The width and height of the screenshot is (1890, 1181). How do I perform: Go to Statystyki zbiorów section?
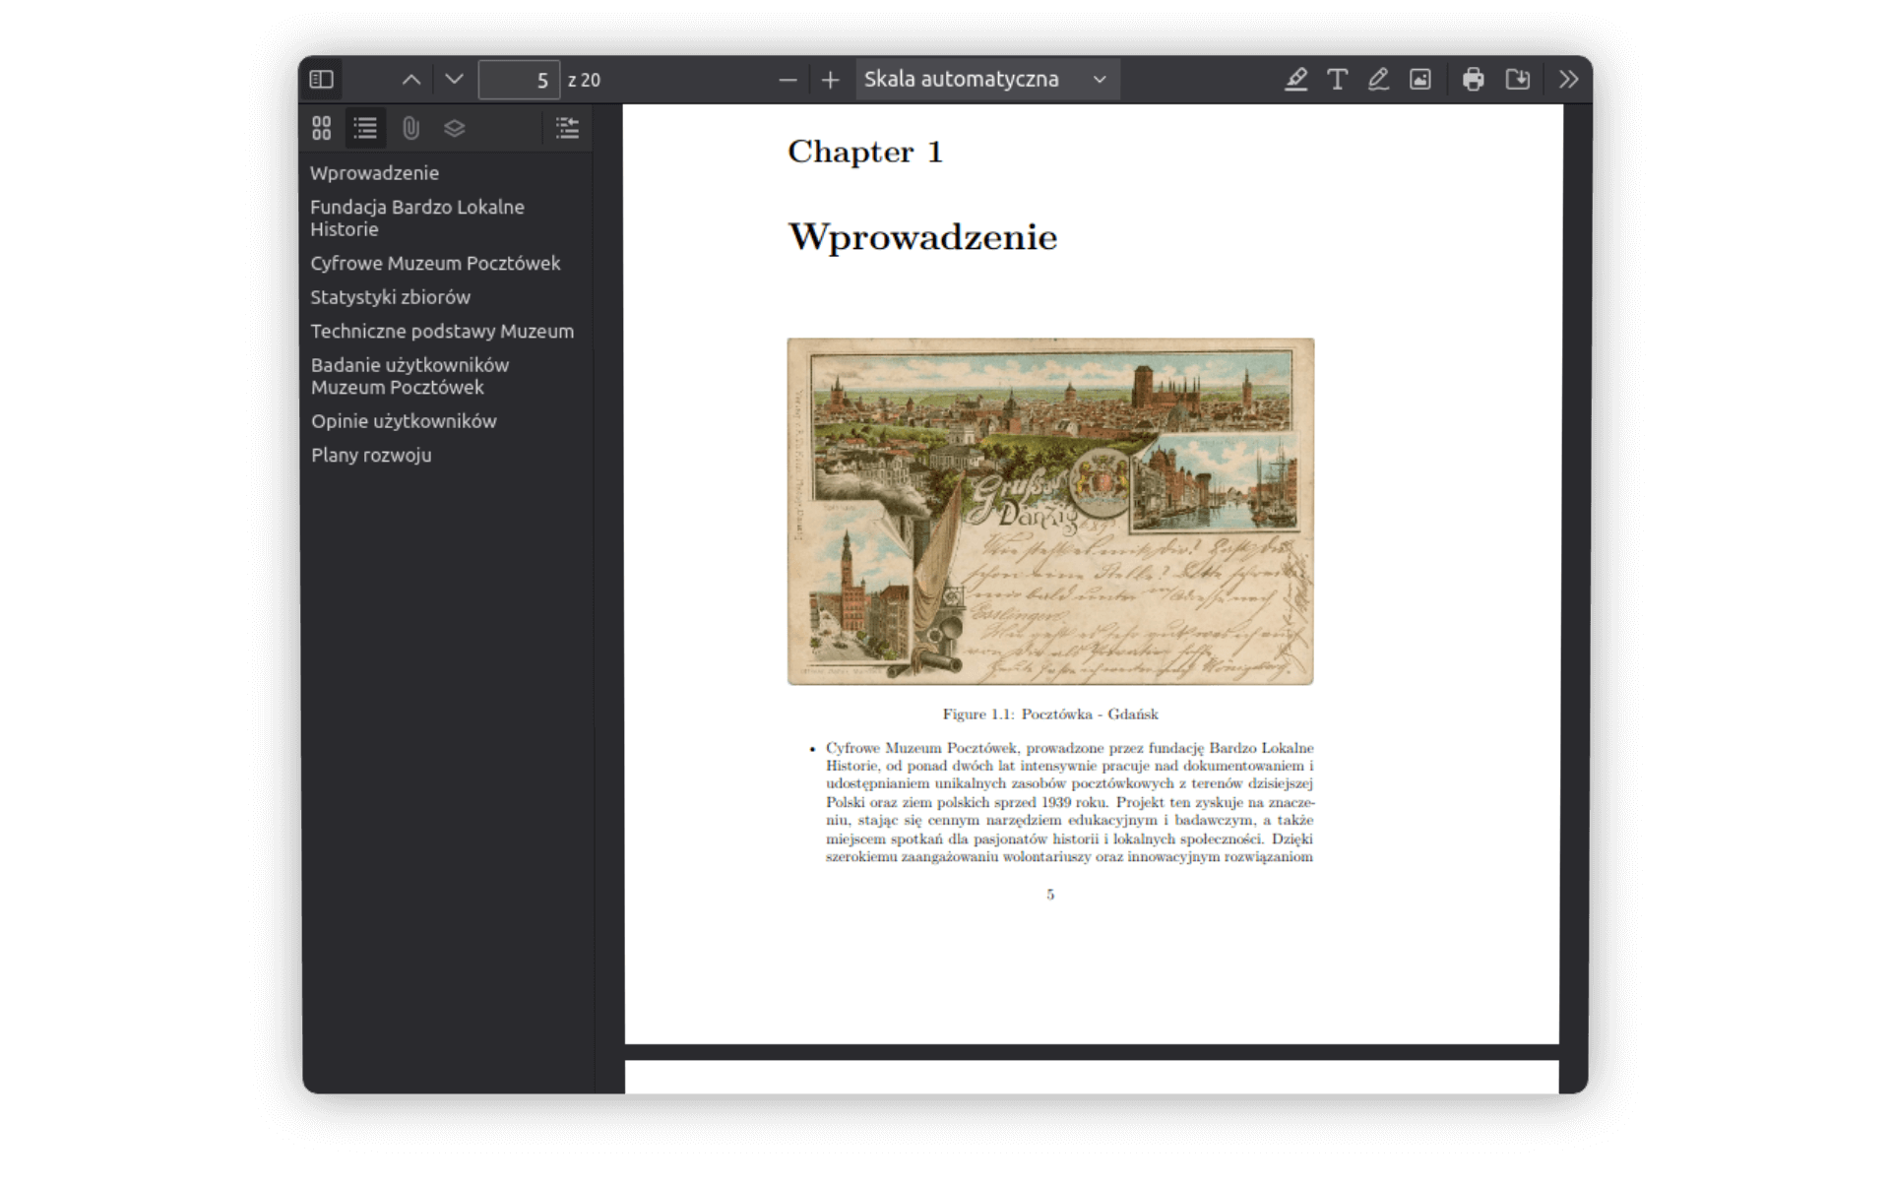tap(391, 297)
